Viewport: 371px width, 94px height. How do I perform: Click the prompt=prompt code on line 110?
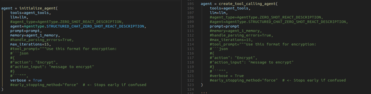224,26
